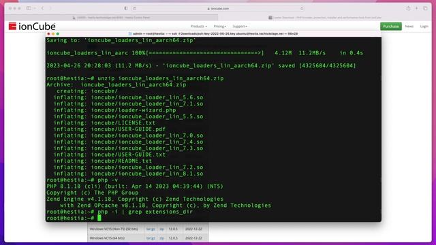Show Safari tab overview
This screenshot has width=436, height=245.
pos(425,8)
